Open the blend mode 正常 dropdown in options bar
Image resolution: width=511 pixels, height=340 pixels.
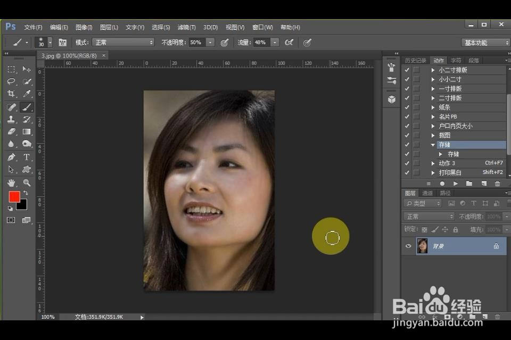point(123,43)
